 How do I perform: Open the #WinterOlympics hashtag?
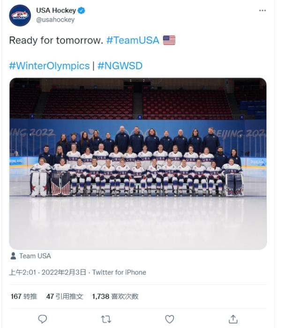[x=49, y=66]
